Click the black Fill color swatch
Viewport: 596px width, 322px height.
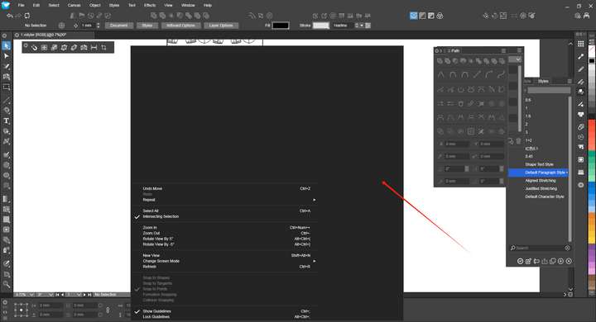281,26
